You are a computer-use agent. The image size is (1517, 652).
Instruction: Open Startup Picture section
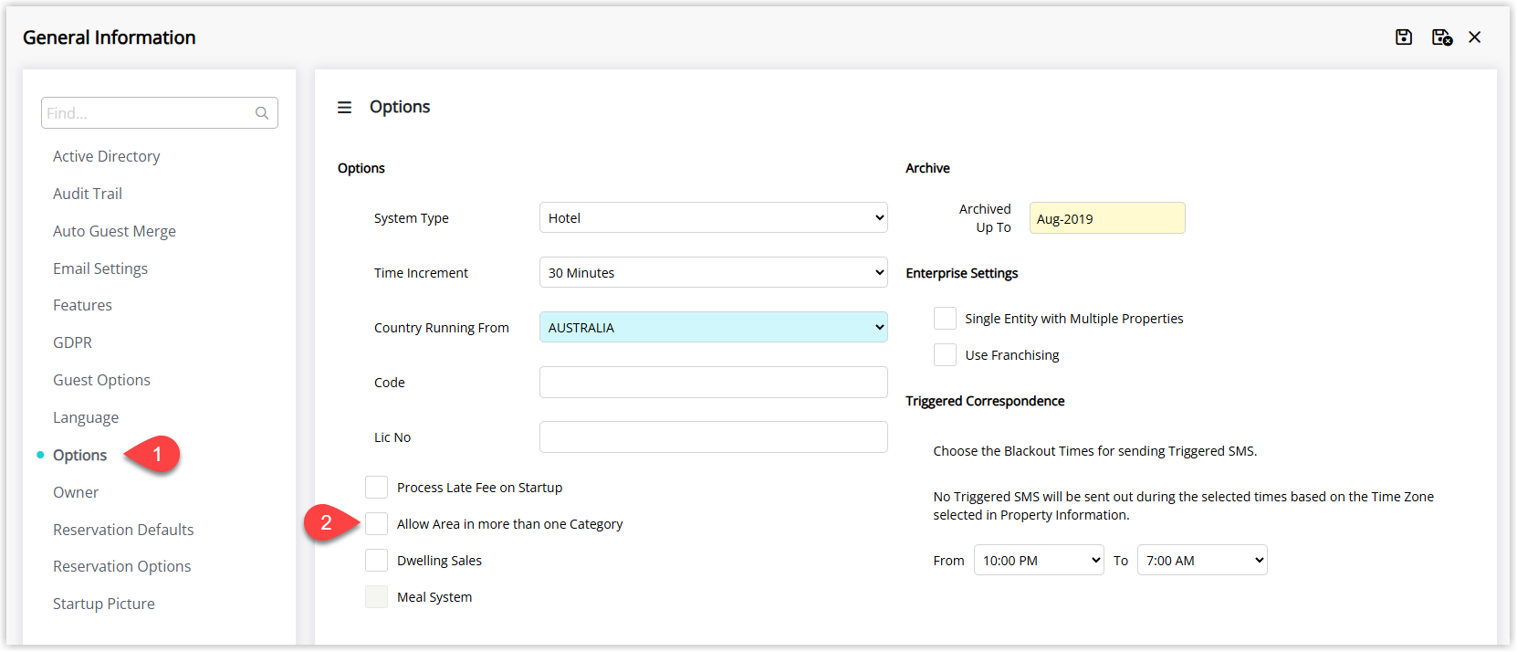coord(104,604)
